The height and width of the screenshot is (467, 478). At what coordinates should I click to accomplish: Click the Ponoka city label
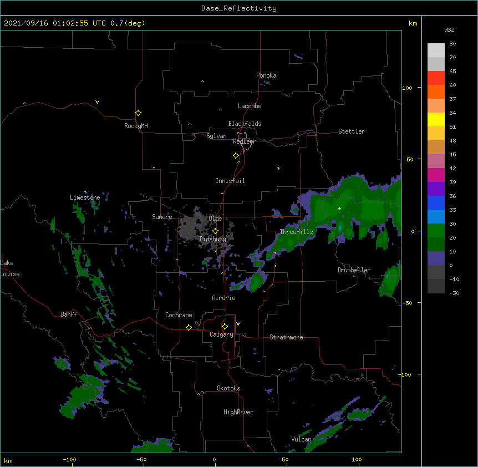click(266, 75)
